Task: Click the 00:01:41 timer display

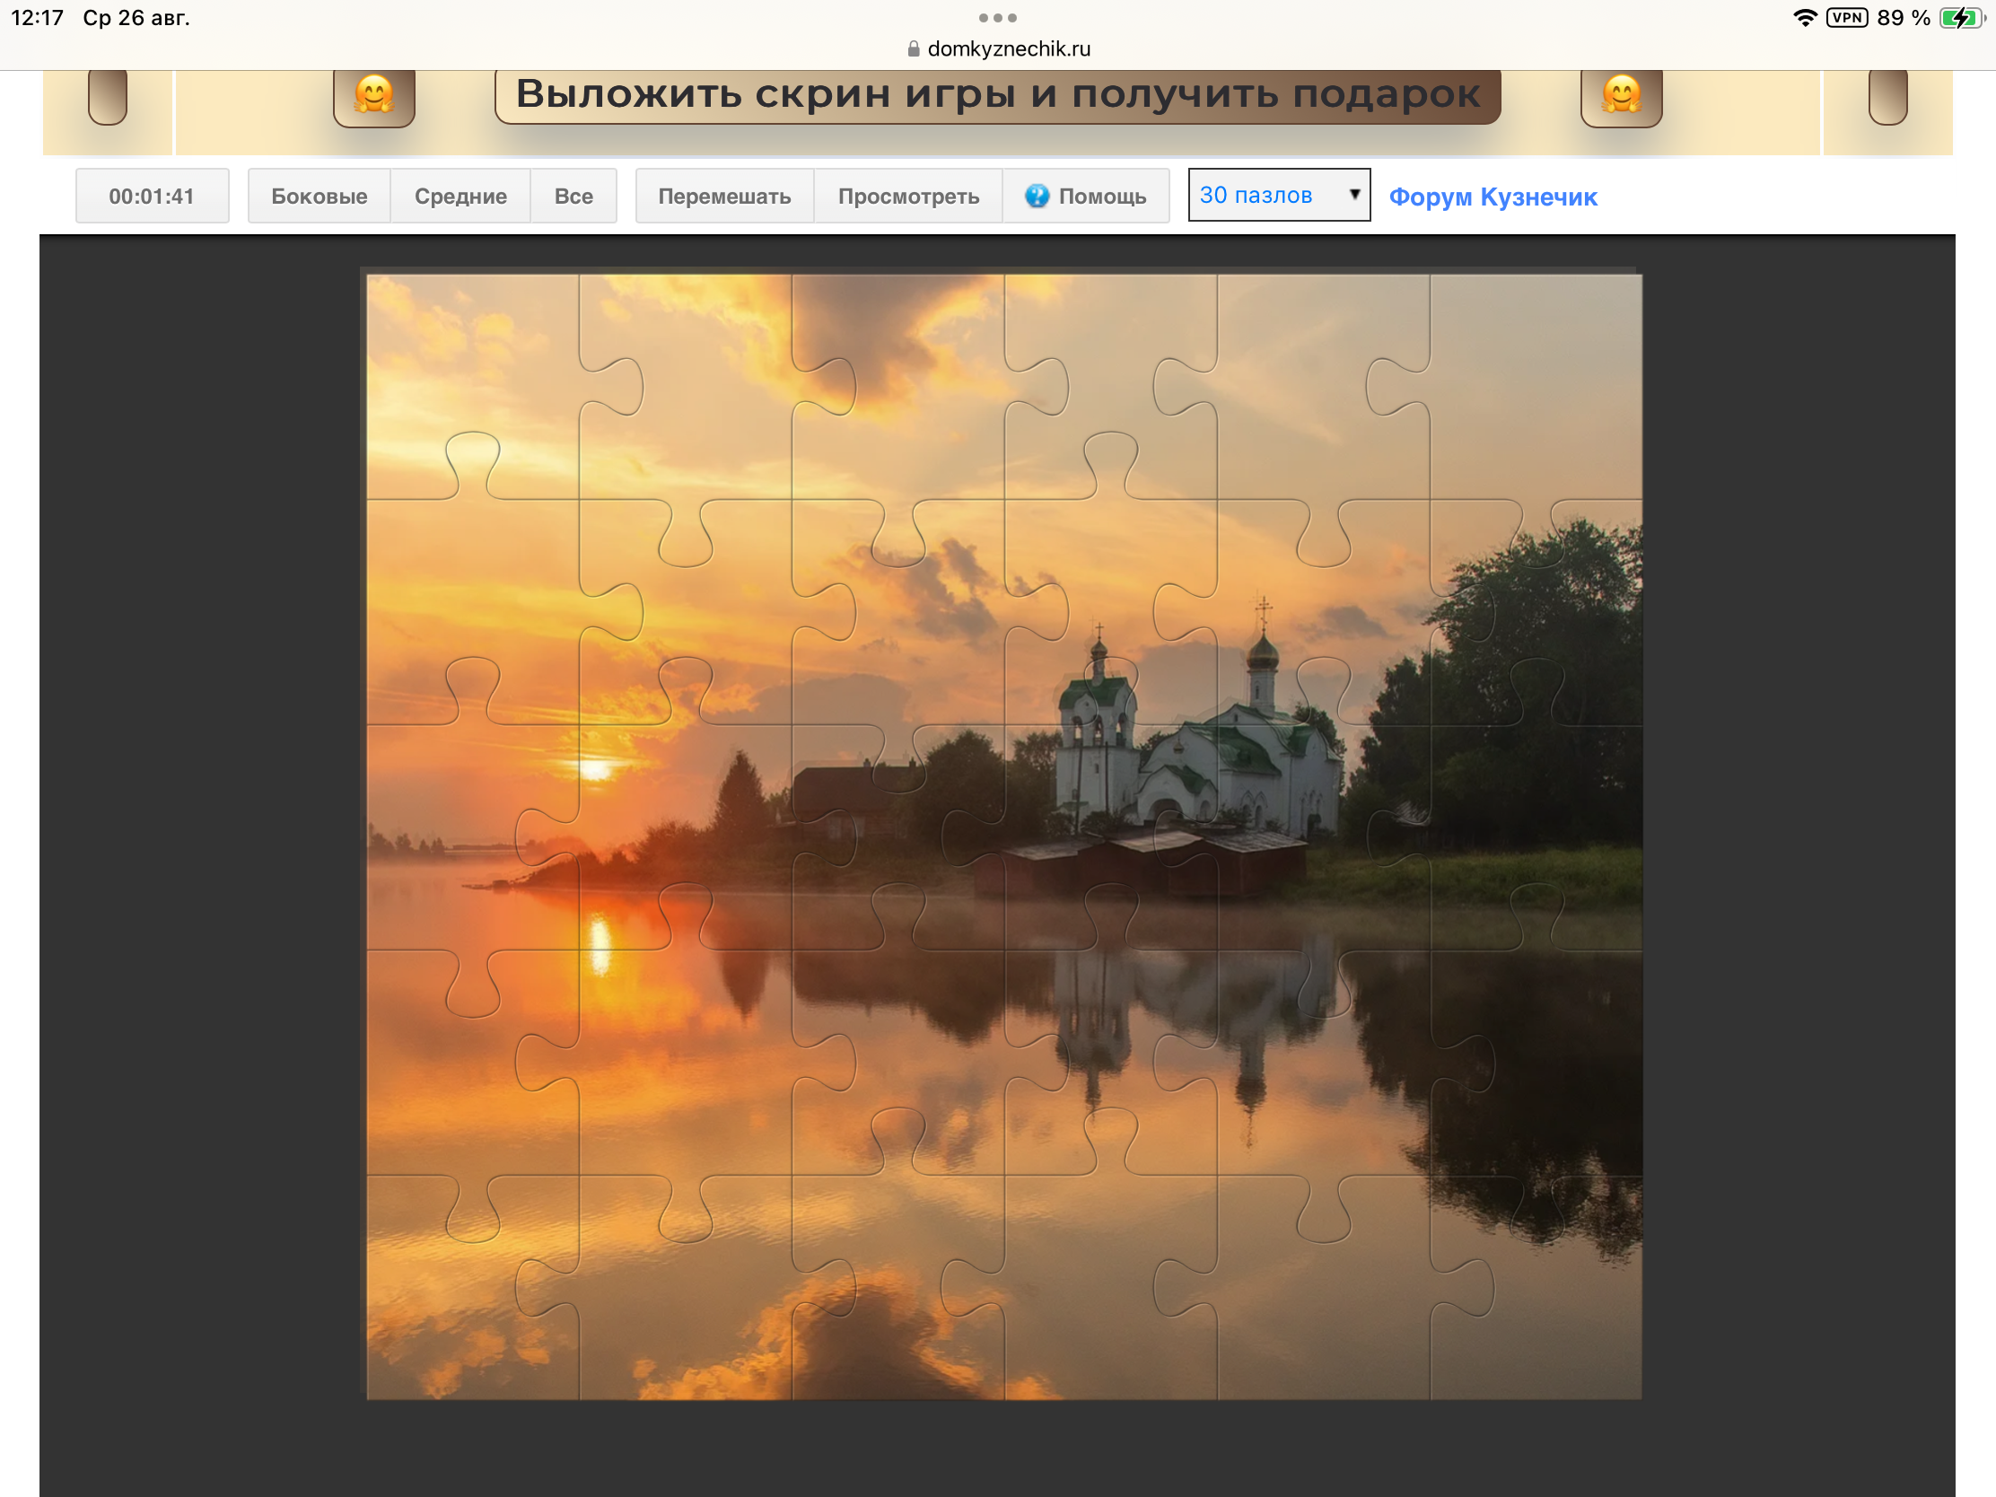Action: [152, 196]
